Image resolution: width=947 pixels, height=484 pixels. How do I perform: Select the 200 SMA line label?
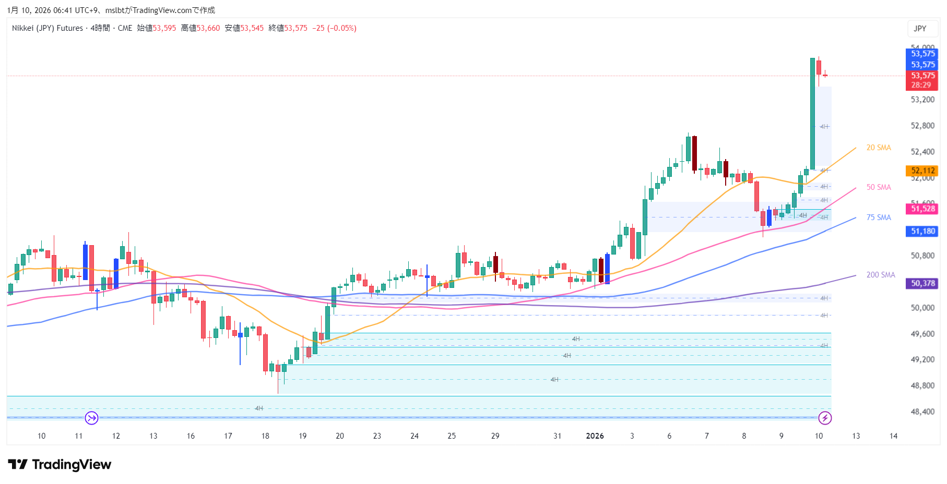pyautogui.click(x=881, y=275)
